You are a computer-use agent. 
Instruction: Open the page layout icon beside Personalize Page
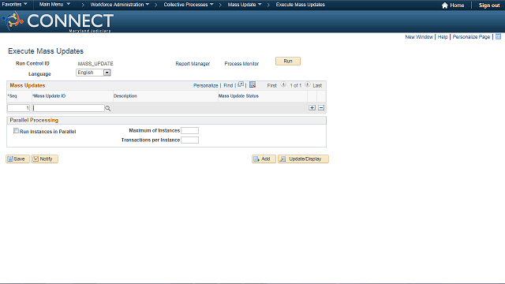(x=498, y=37)
